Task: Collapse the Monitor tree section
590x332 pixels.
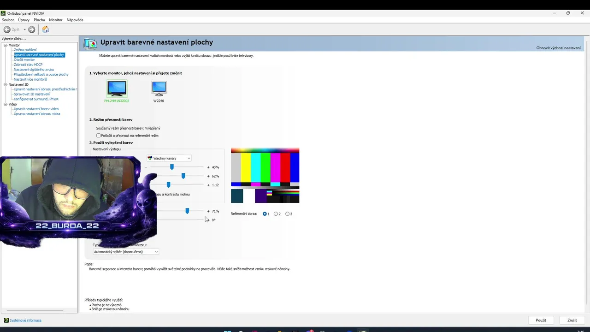Action: pyautogui.click(x=6, y=45)
